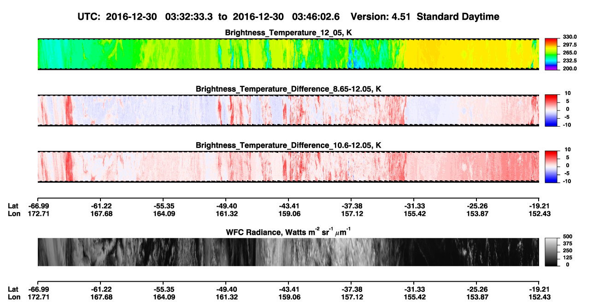The height and width of the screenshot is (307, 599).
Task: Click longitude 164.09 below the 10.6-12.05 panel
Action: click(x=163, y=213)
